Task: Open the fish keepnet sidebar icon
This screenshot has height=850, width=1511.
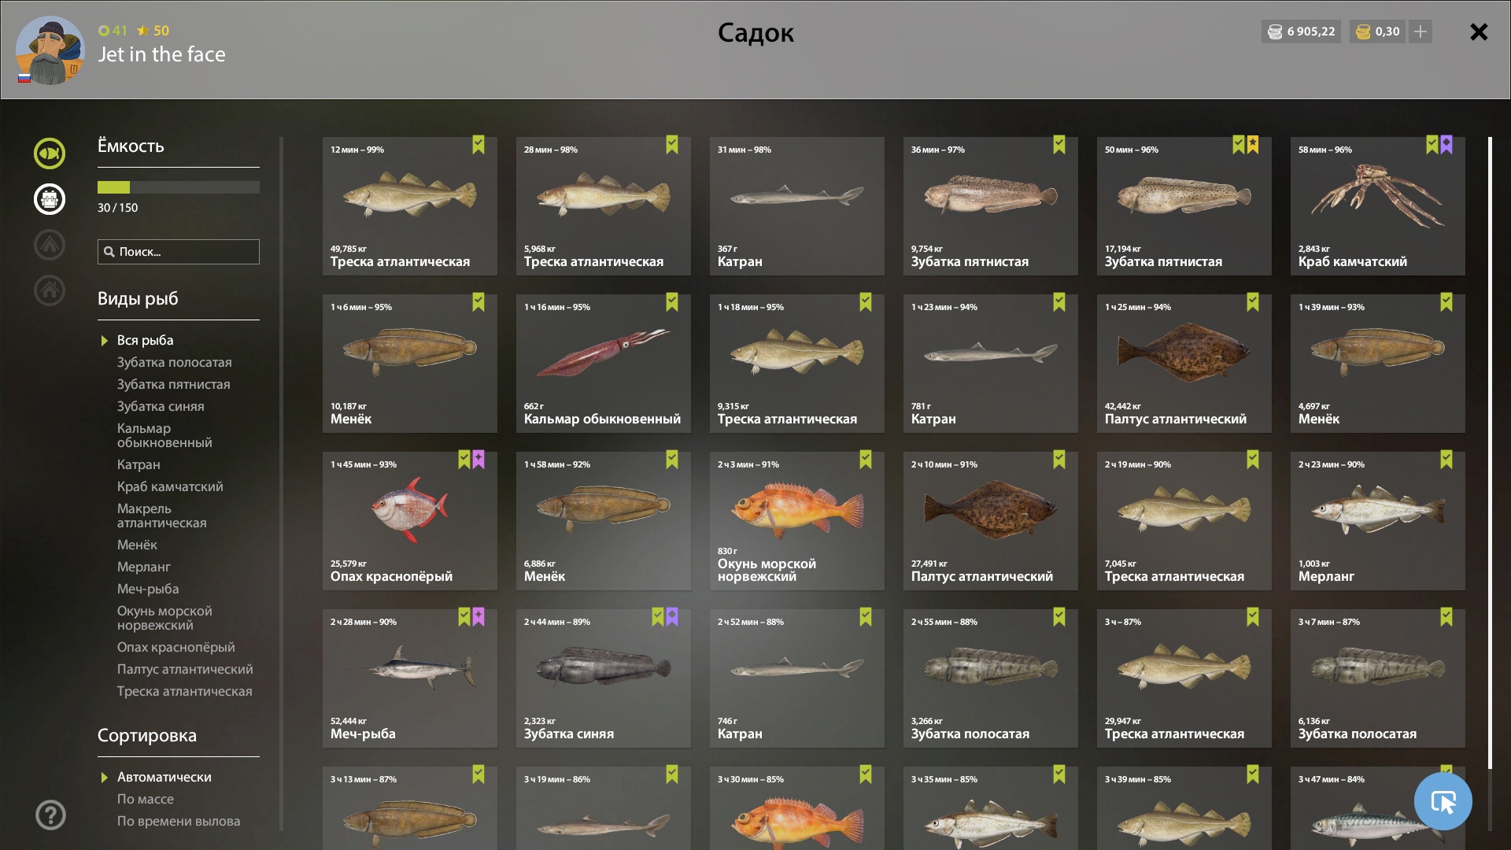Action: (50, 153)
